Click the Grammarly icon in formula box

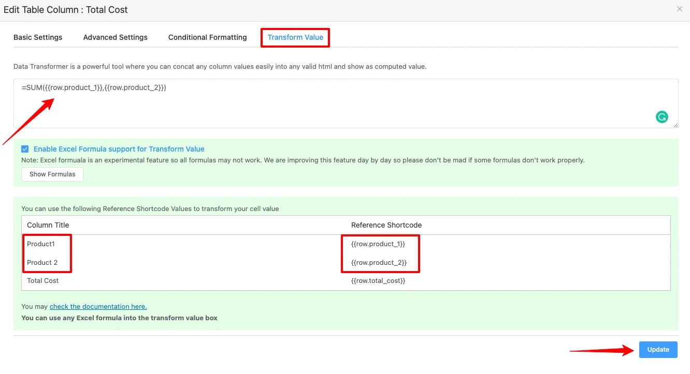662,117
